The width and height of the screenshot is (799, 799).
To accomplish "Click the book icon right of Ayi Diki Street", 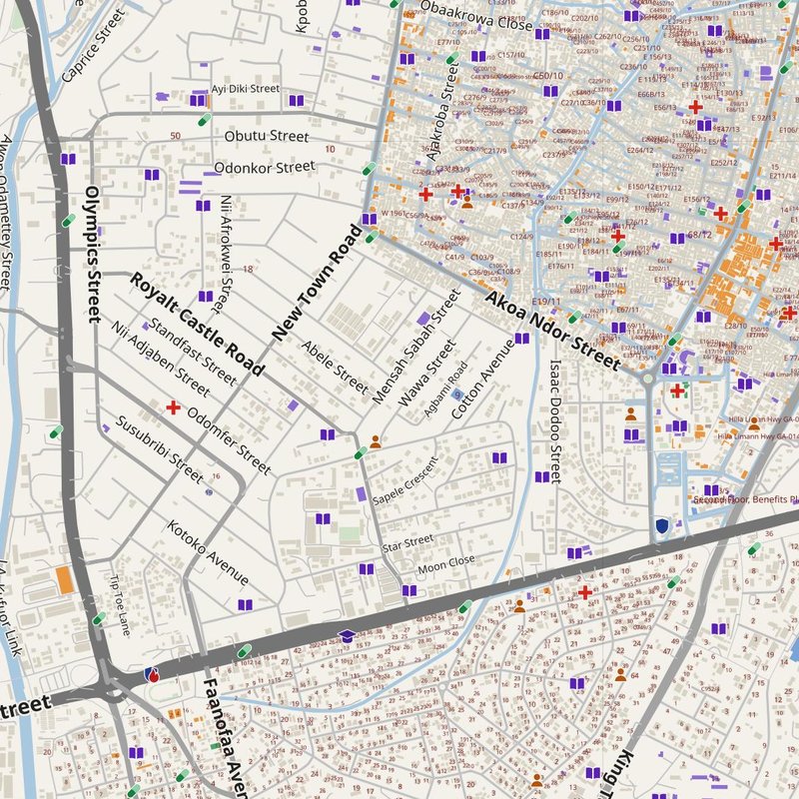I will pyautogui.click(x=297, y=101).
